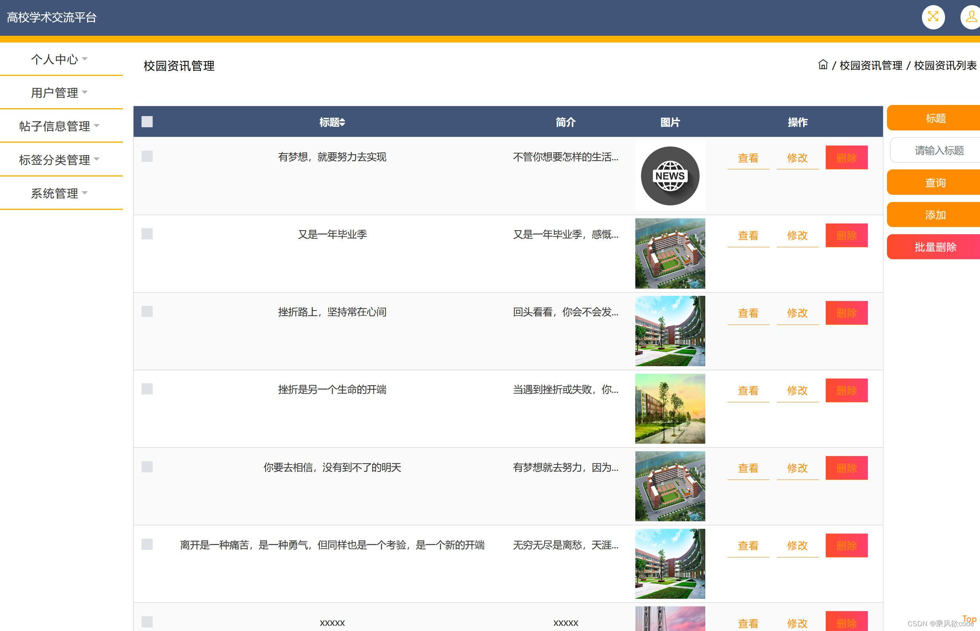Delete the 又是一年毕业季 entry with 删除
980x631 pixels.
click(846, 236)
